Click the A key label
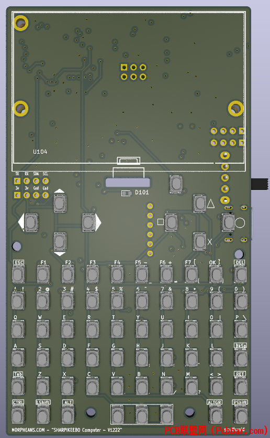The image size is (270, 438). [x=15, y=346]
